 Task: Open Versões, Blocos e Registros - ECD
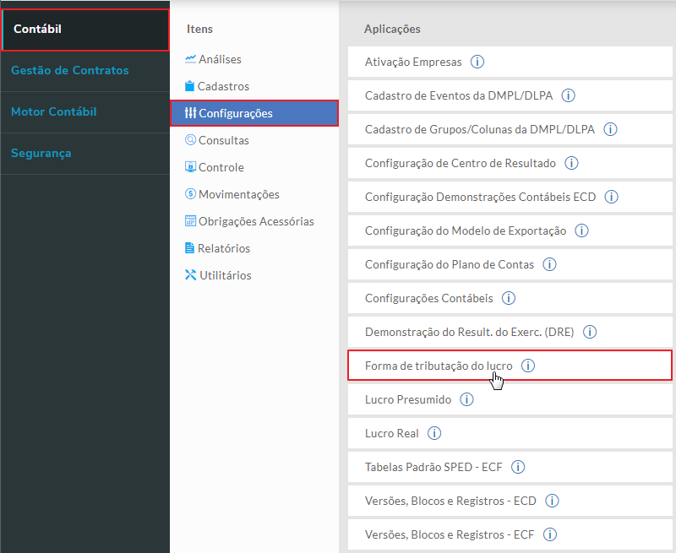pos(450,501)
